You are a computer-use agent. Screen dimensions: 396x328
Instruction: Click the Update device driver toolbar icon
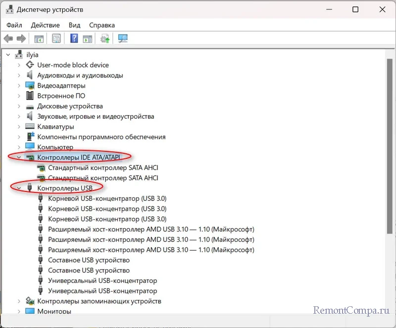(x=105, y=39)
